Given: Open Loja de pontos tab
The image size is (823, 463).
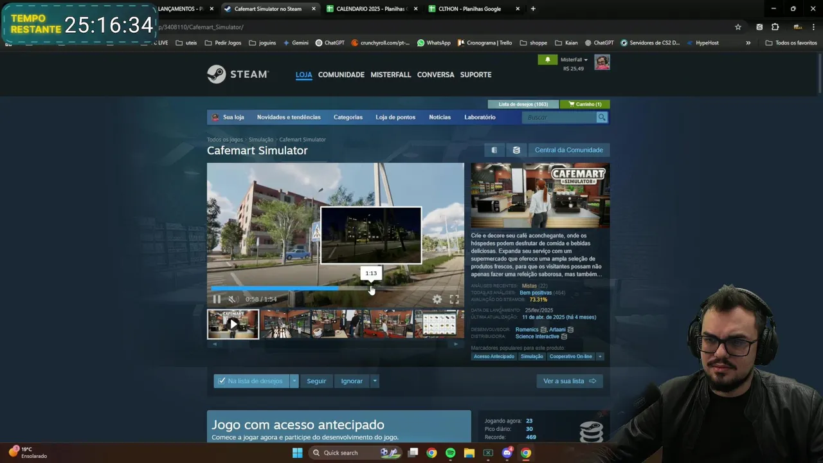Looking at the screenshot, I should 395,117.
